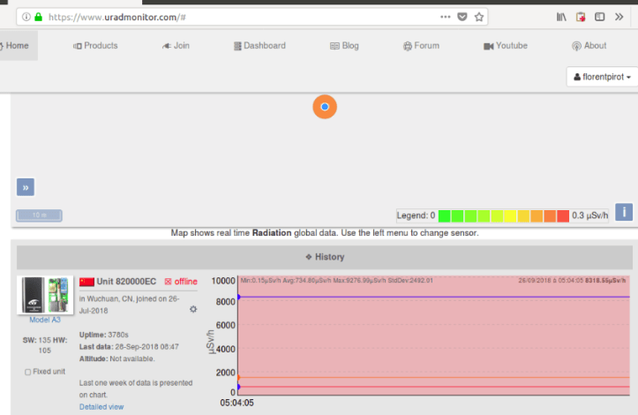Click the red legend swatch at the end
Image resolution: width=638 pixels, height=415 pixels.
coord(563,215)
